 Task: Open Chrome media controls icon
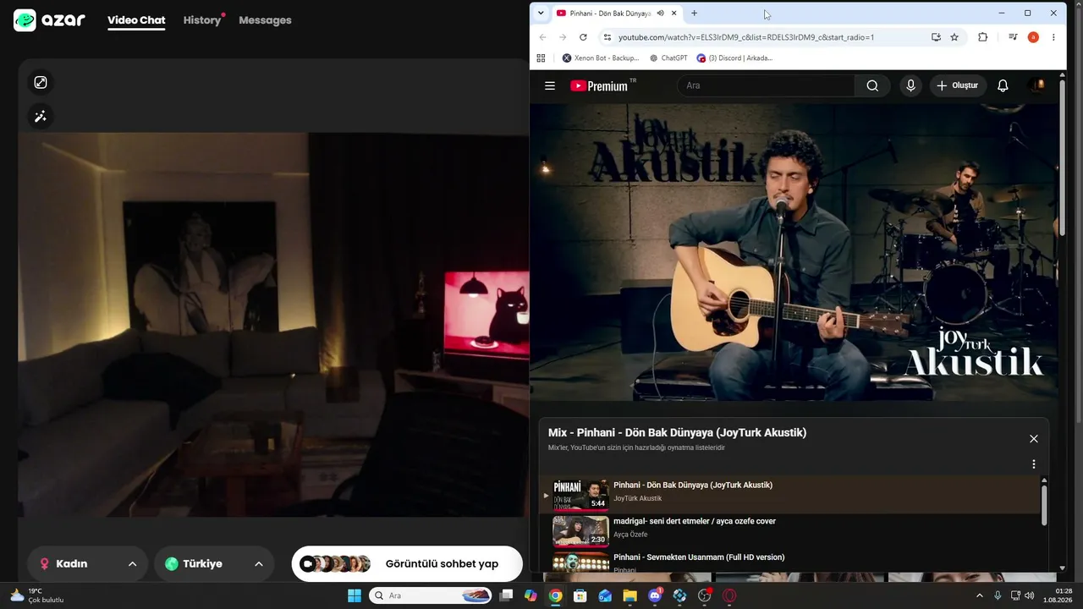tap(1013, 37)
